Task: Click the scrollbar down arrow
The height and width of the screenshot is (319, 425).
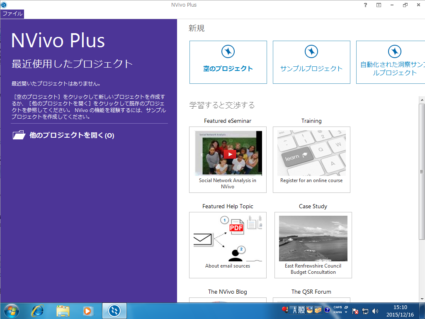Action: 422,299
